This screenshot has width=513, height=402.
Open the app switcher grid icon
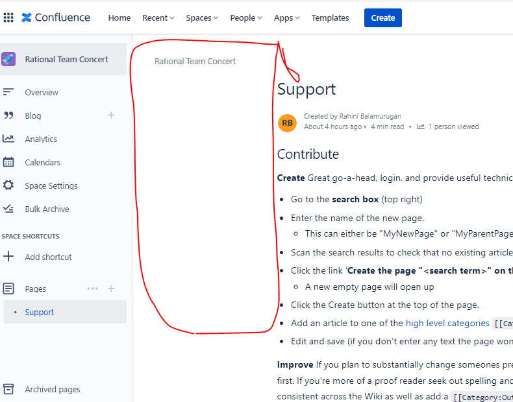click(8, 18)
